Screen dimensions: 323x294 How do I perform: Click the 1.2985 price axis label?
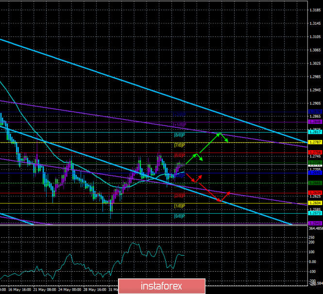(315, 77)
